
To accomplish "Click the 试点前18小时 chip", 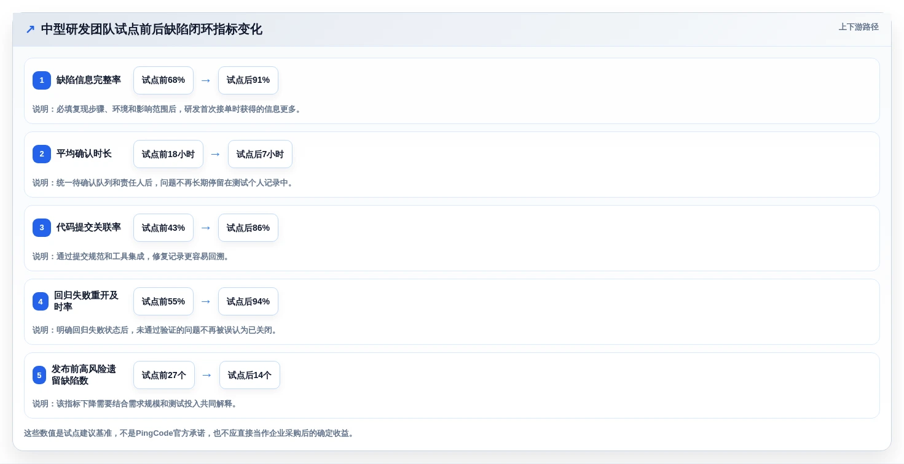I will pos(168,154).
